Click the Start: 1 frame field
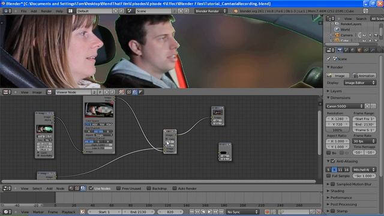 (x=104, y=212)
